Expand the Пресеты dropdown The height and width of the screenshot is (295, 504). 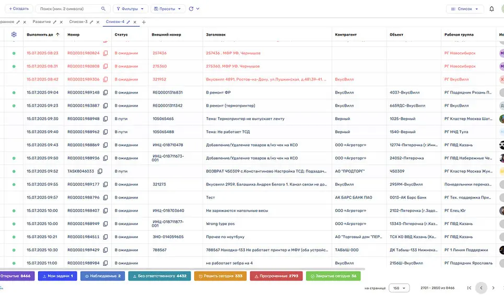[x=168, y=9]
